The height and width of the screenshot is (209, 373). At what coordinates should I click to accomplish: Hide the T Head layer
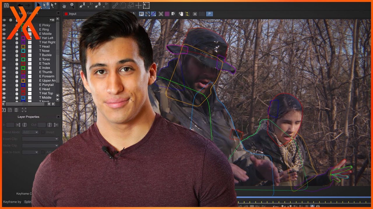(4, 46)
